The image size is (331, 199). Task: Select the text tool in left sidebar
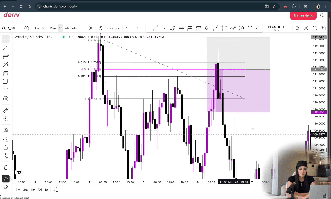tap(6, 90)
